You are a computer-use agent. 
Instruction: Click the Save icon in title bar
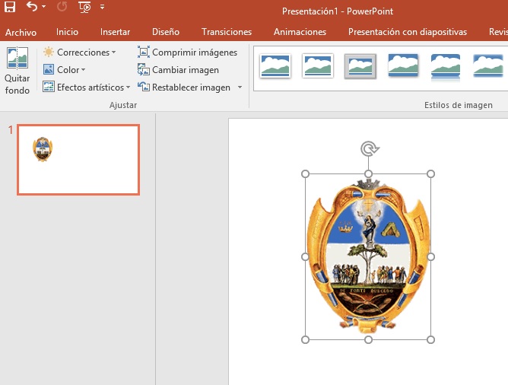click(10, 8)
